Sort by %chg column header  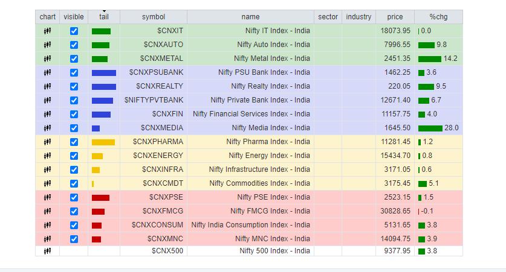click(438, 17)
